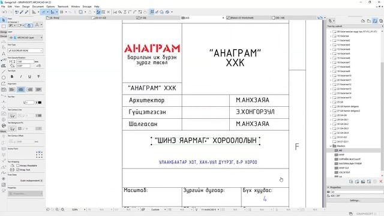Click the Undo icon in the toolbar

coord(5,12)
